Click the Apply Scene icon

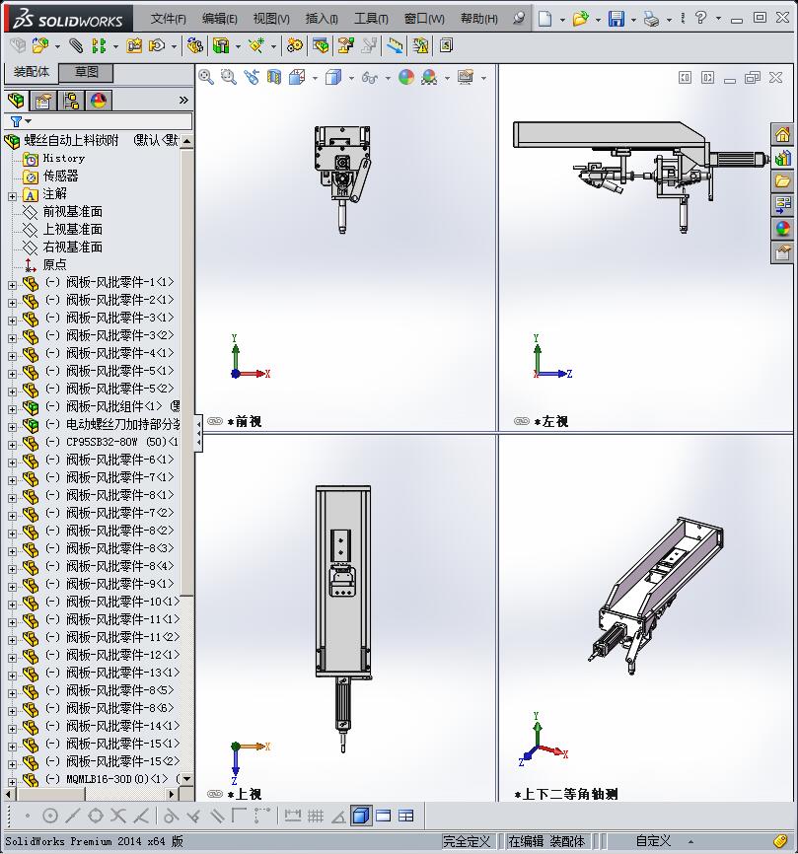(429, 77)
